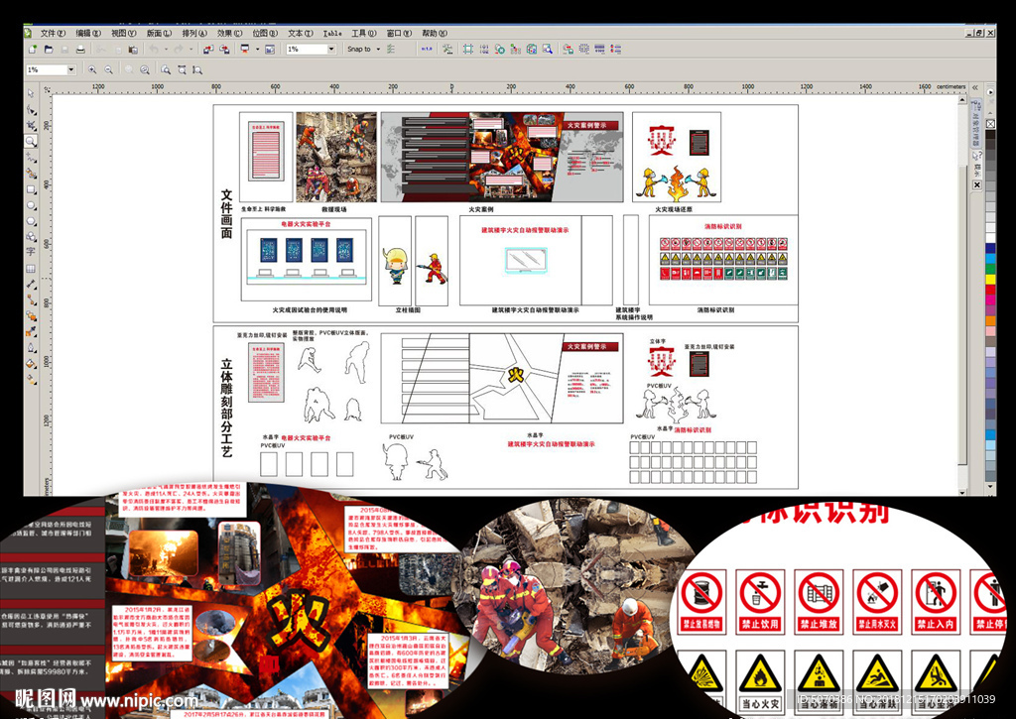Screen dimensions: 1016x719
Task: Open the 文本(T) menu
Action: coord(301,33)
